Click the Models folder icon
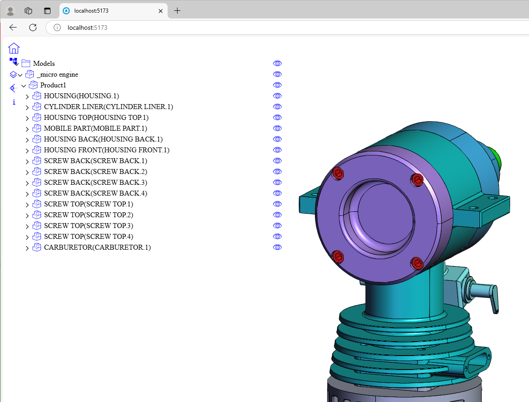 [26, 64]
